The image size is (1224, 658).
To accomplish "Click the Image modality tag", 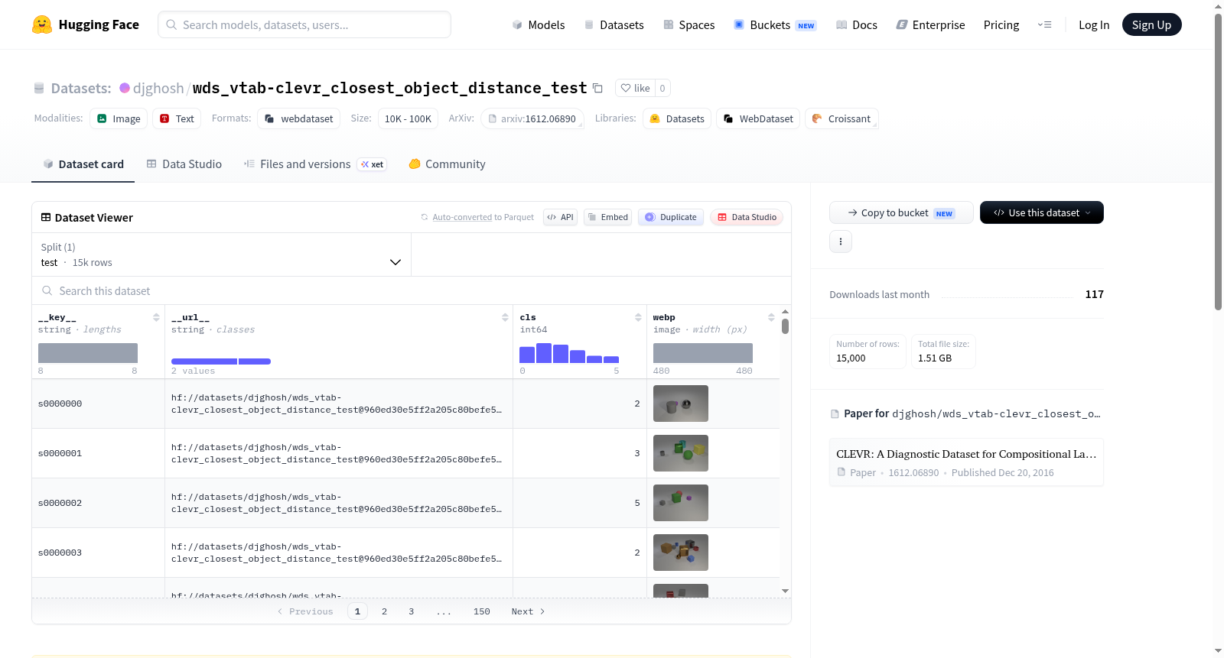I will [119, 118].
